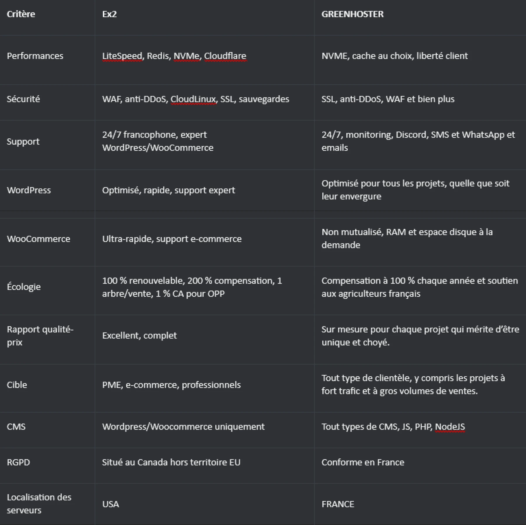
Task: Click the Ex2 column header
Action: 110,14
